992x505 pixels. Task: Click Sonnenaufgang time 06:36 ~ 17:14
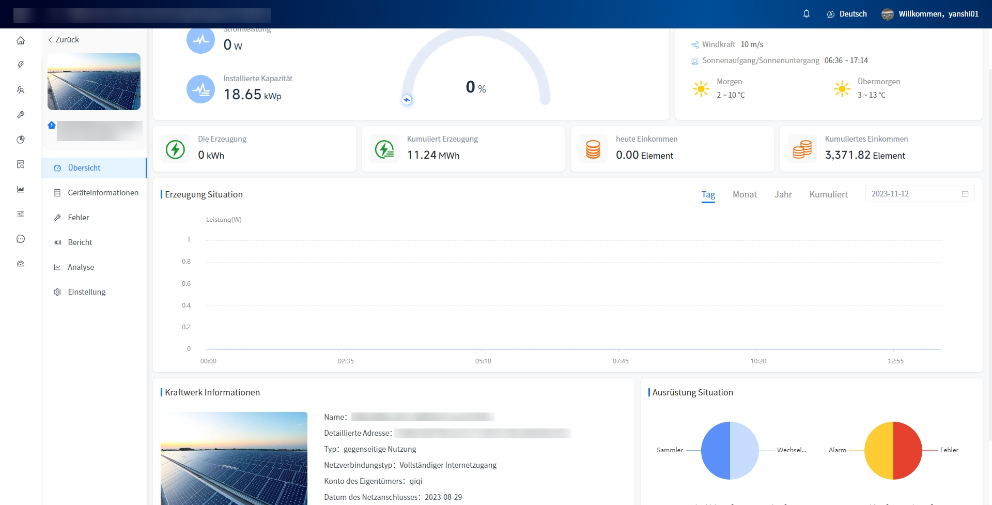(846, 60)
